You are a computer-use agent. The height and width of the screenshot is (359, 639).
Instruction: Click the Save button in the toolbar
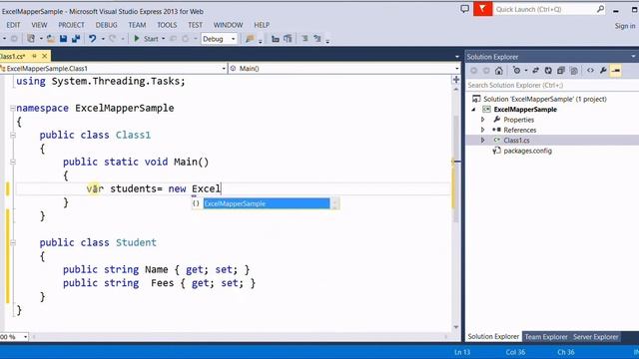click(63, 39)
